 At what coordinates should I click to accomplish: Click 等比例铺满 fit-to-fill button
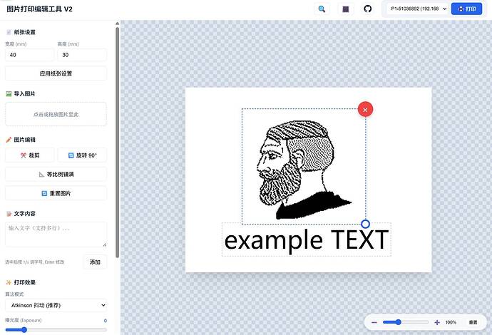point(56,174)
